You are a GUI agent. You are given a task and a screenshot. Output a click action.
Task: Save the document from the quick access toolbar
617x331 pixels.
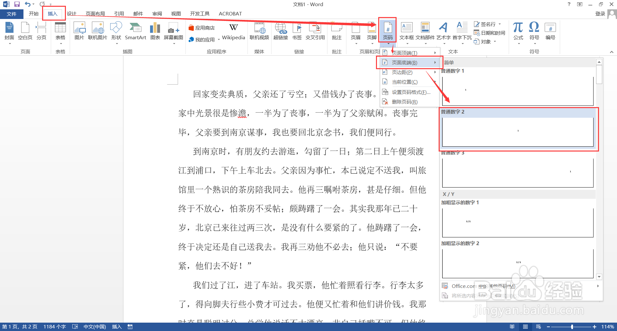[x=17, y=4]
